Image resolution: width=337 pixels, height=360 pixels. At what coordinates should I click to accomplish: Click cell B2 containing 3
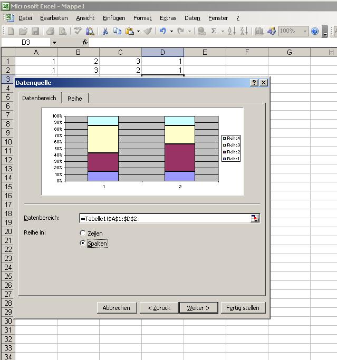[x=79, y=70]
